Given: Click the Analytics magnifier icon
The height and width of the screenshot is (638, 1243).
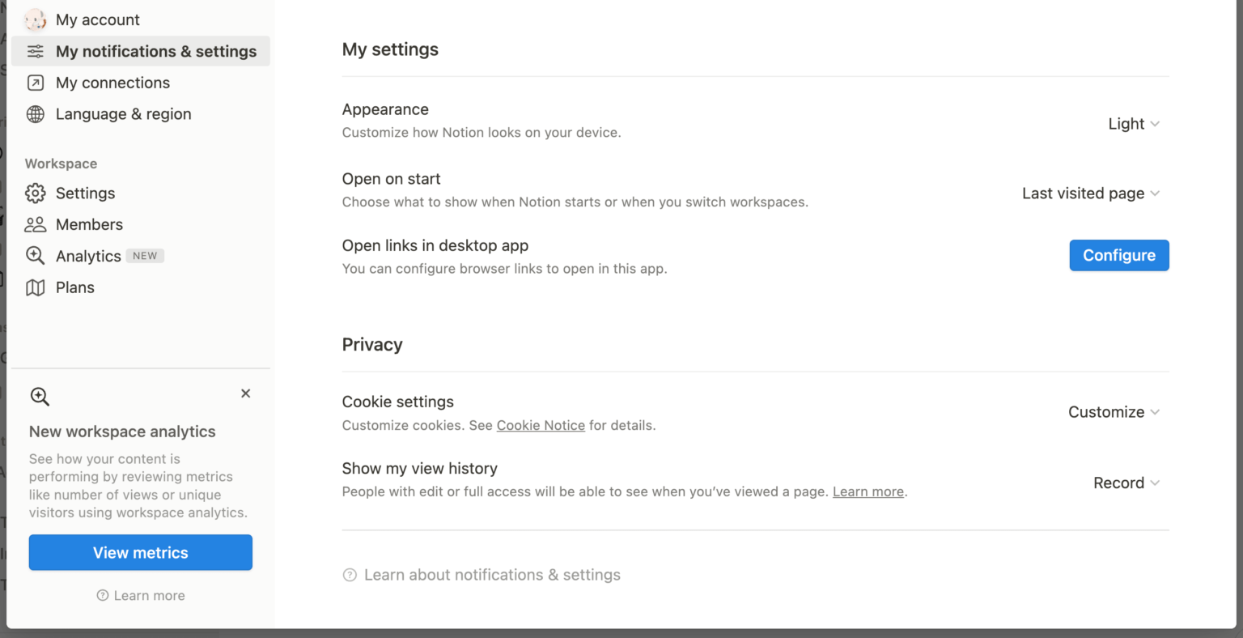Looking at the screenshot, I should point(35,255).
